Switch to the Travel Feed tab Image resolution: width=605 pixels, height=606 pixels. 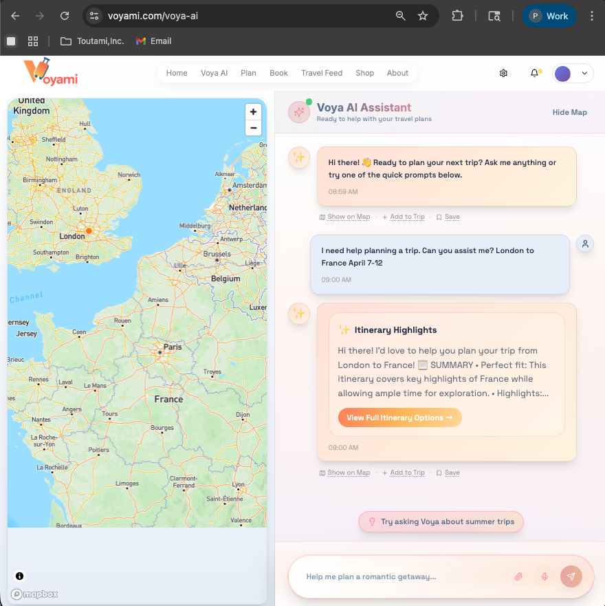coord(321,72)
